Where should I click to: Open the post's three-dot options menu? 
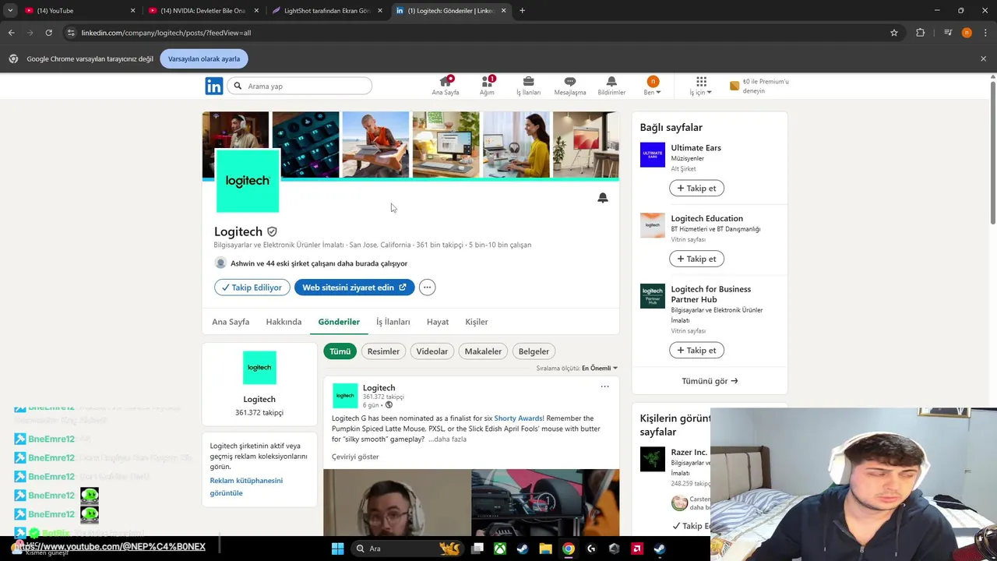tap(604, 386)
